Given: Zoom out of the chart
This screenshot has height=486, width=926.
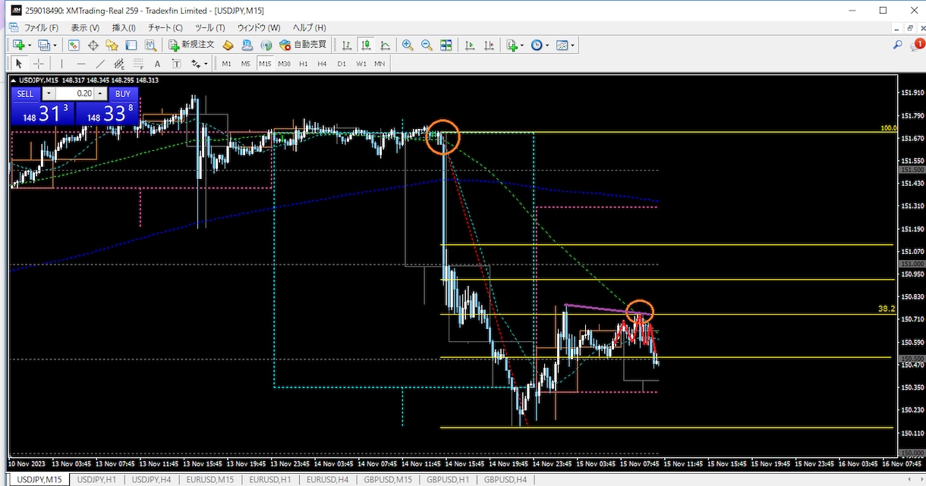Looking at the screenshot, I should [x=427, y=45].
